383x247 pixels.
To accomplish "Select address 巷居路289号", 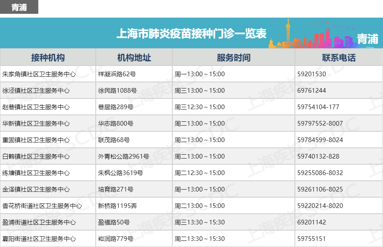I will click(116, 107).
